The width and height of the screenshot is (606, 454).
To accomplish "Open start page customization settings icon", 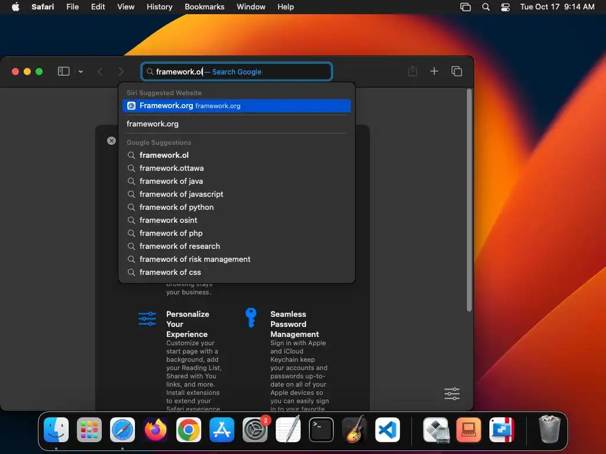I will pos(452,394).
